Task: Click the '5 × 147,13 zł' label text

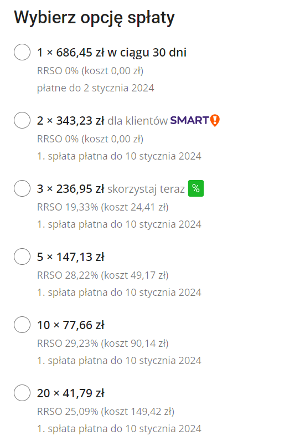Action: [x=70, y=257]
